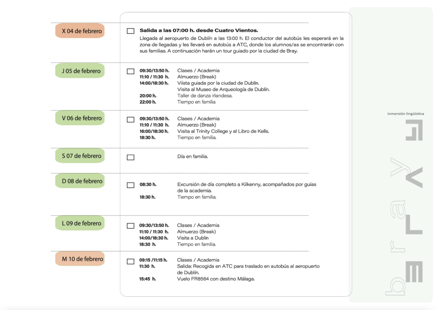438x310 pixels.
Task: Click the orange M 10 de febrero label
Action: click(x=80, y=259)
